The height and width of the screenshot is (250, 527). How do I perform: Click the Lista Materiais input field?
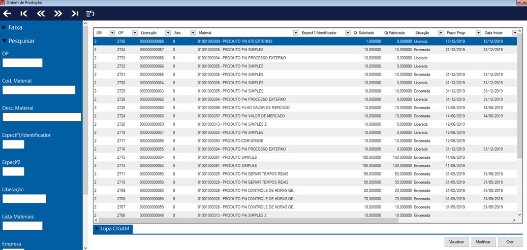coord(22,226)
